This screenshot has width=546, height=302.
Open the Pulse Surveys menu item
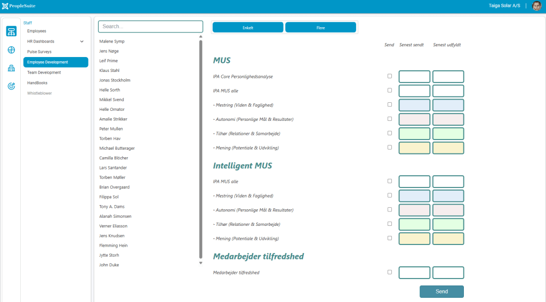point(39,52)
